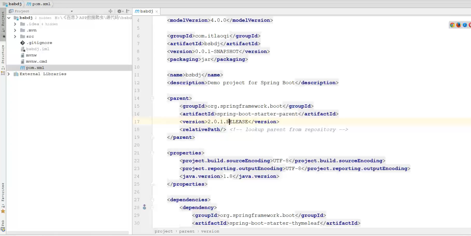Expand the .mvn folder
The height and width of the screenshot is (236, 471).
(x=15, y=30)
